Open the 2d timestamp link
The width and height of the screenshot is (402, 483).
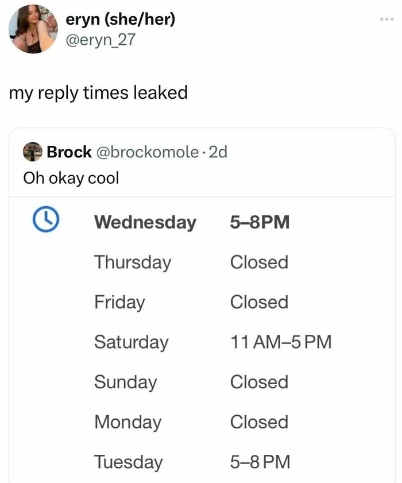[x=219, y=152]
